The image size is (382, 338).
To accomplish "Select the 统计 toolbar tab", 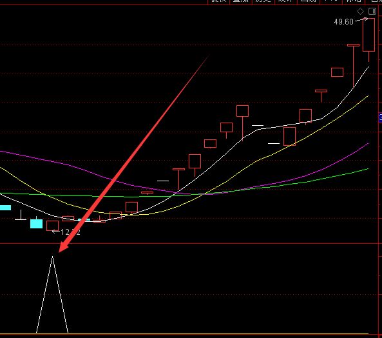I will (285, 1).
